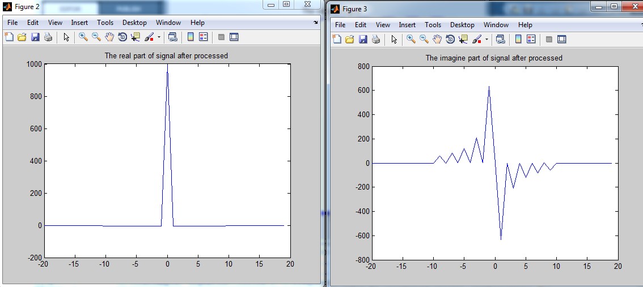
Task: Open Edit menu in Figure 3
Action: pos(361,24)
